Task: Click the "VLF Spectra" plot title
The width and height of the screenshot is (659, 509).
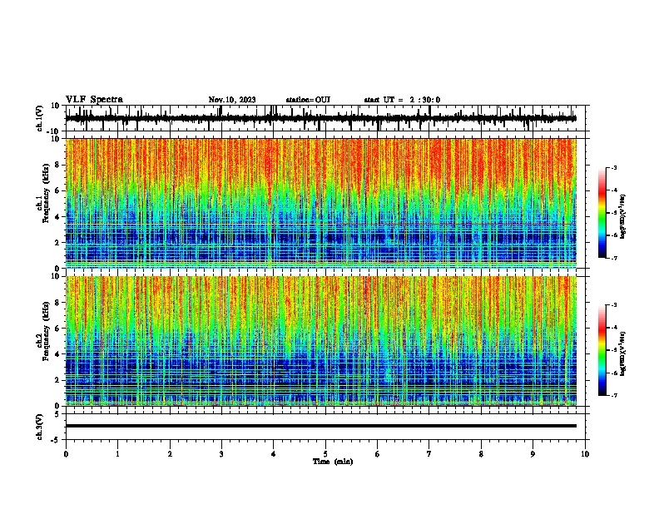Action: [94, 100]
